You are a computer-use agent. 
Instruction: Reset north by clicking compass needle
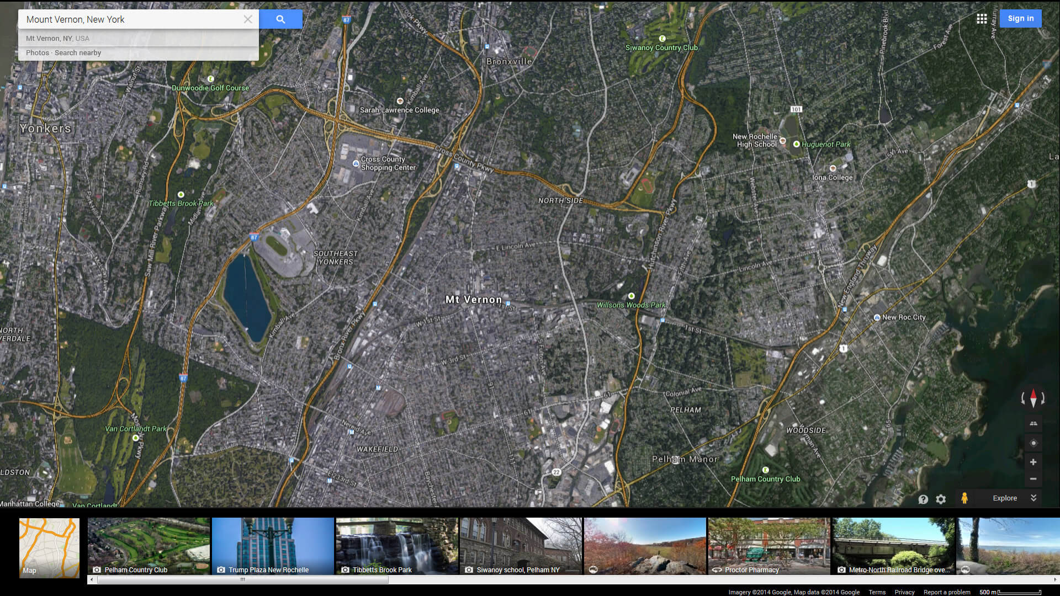tap(1033, 398)
